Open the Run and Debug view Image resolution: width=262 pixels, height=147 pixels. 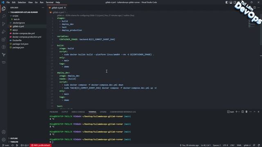4,32
